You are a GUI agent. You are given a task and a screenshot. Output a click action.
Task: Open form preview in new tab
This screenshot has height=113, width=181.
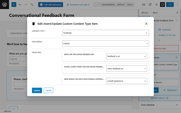point(150,5)
